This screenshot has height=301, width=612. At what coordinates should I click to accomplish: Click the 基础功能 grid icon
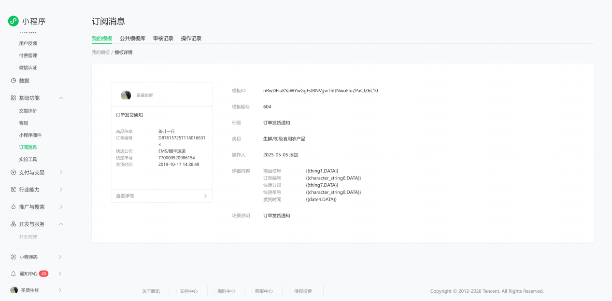14,98
